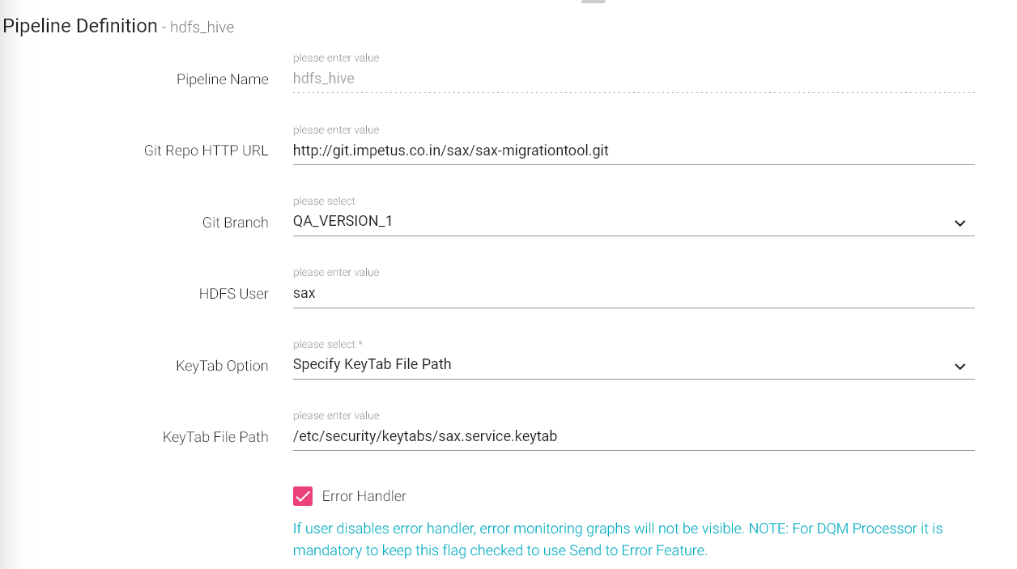This screenshot has width=1017, height=569.
Task: Click the HDFS User label
Action: (x=233, y=294)
